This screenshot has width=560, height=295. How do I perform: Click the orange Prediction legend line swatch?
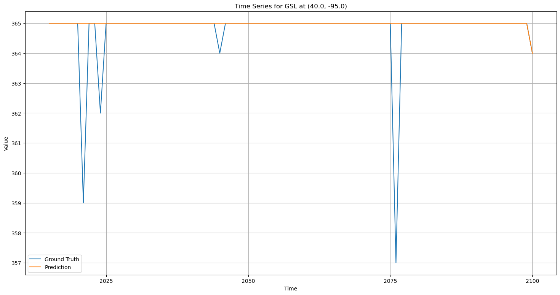coord(36,267)
